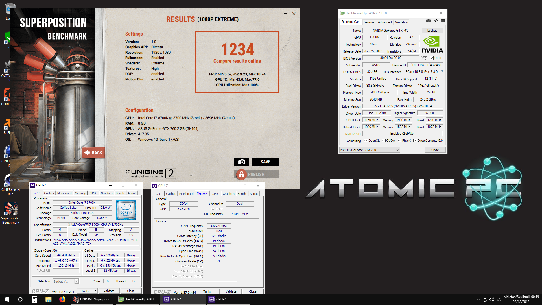Open Caches tab in left CPU-Z window
The width and height of the screenshot is (542, 305).
coord(49,193)
